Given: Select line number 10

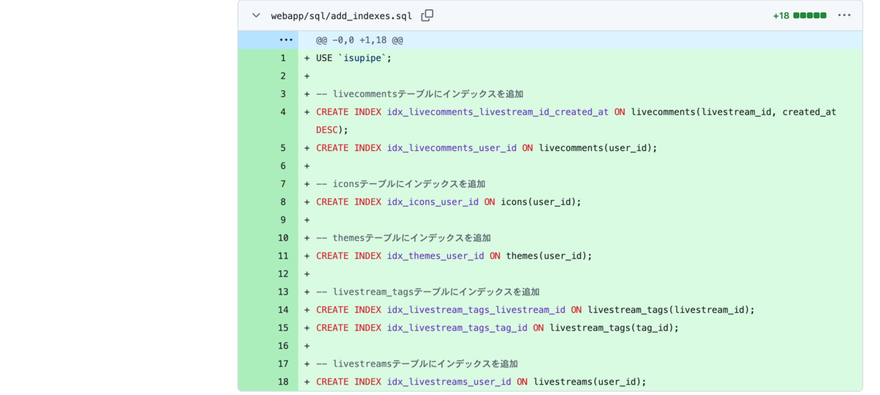Looking at the screenshot, I should pos(283,237).
